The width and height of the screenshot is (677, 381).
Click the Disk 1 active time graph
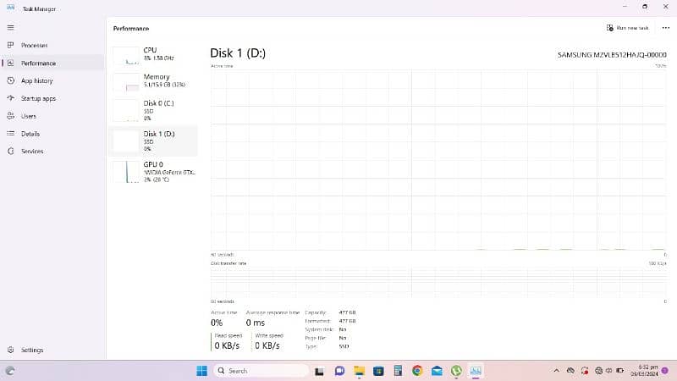pos(438,160)
